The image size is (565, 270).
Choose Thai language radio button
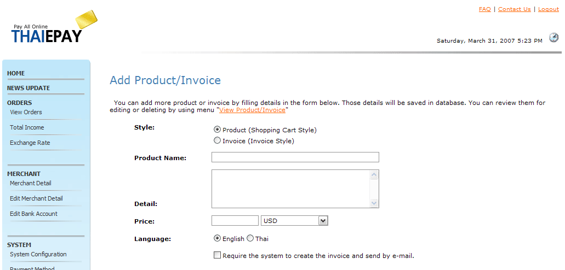tap(250, 239)
